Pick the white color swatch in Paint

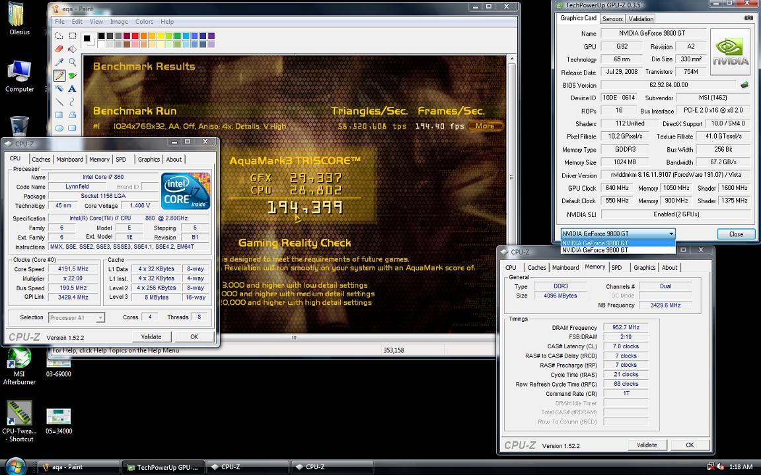tap(102, 44)
